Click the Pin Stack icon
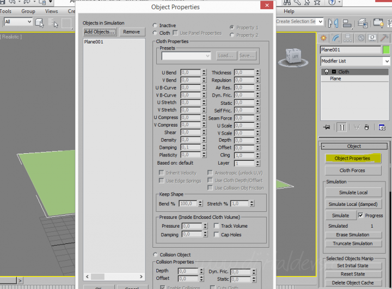Viewport: 392px width, 289px height. pyautogui.click(x=327, y=127)
